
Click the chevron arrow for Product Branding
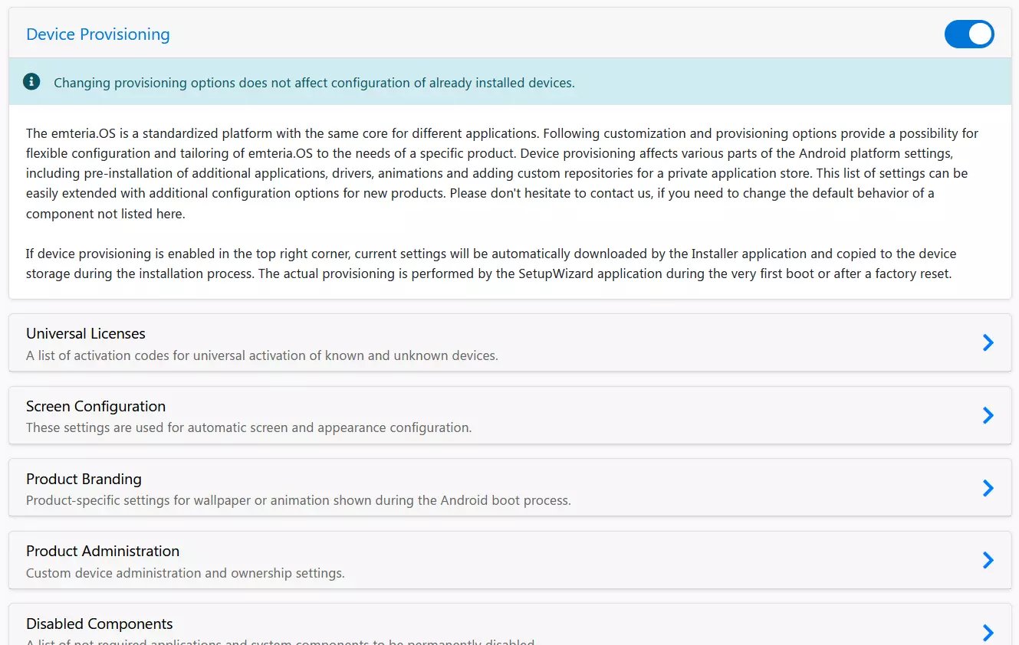pyautogui.click(x=988, y=488)
